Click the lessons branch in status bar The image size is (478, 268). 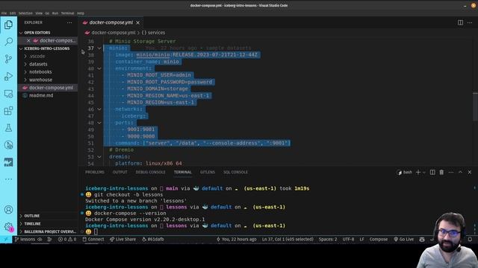pos(25,240)
